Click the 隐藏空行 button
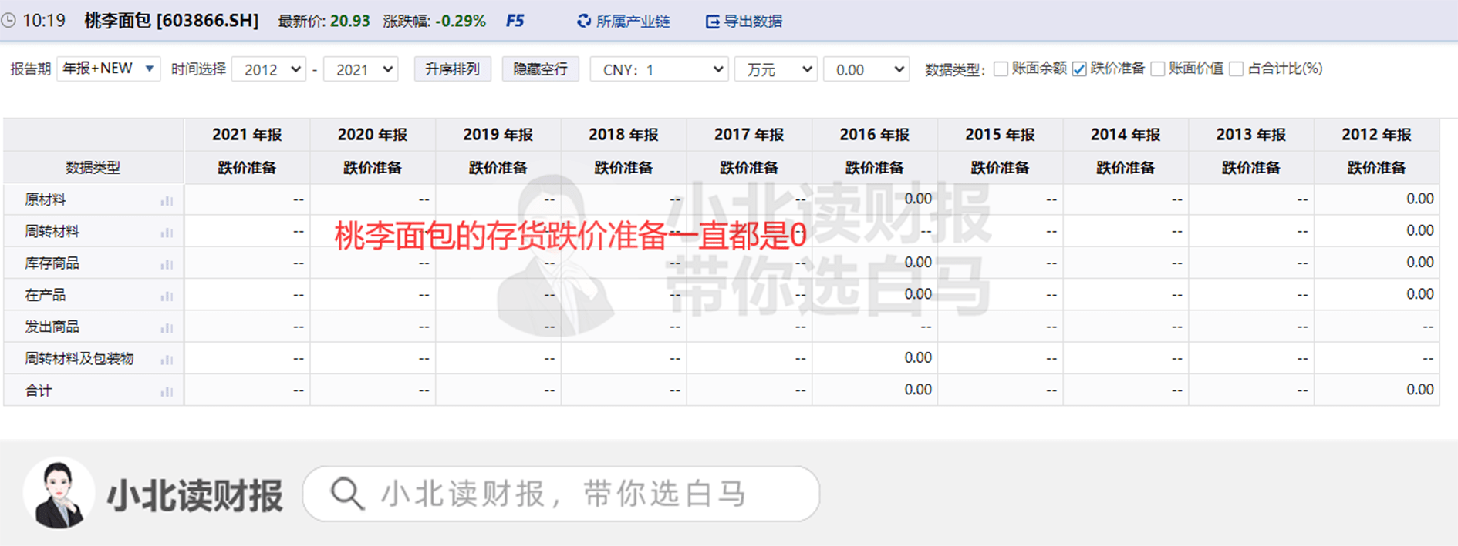Viewport: 1458px width, 546px height. click(x=540, y=69)
